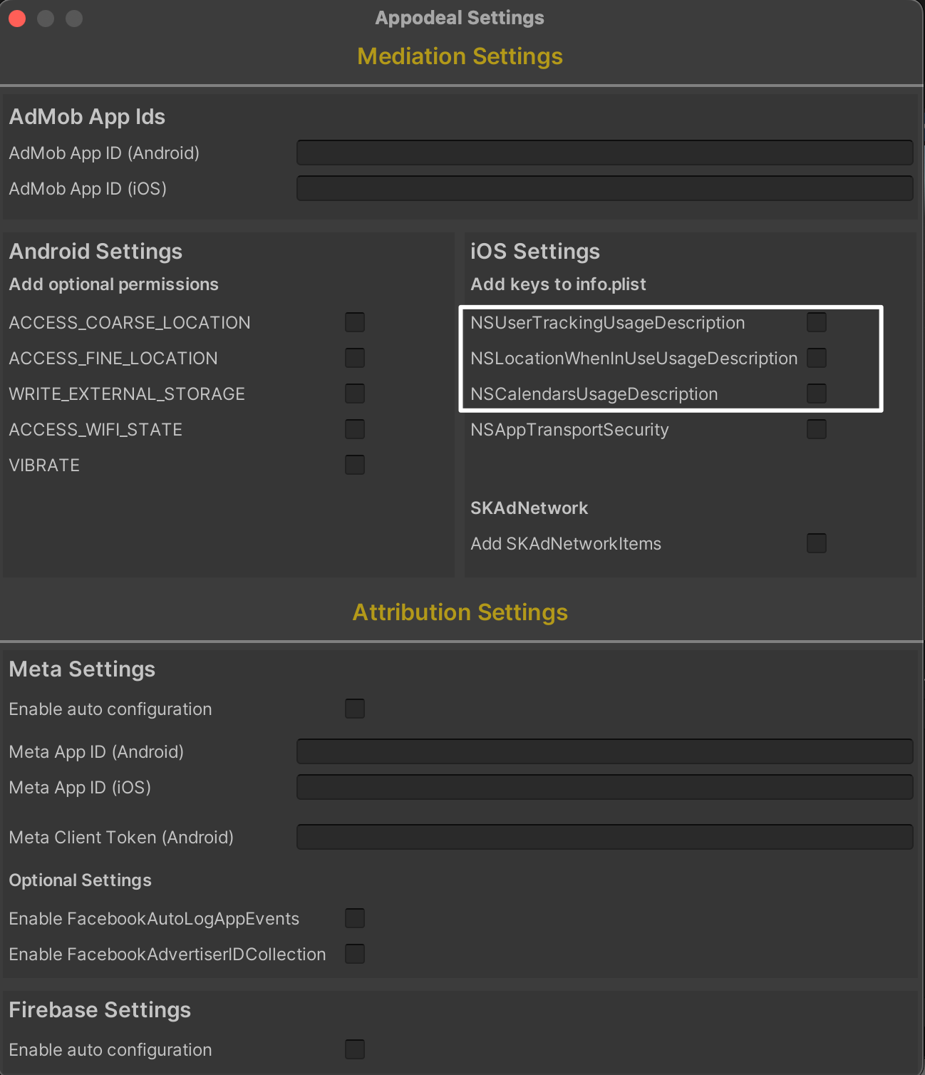Check NSUserTrackingUsageDescription key checkbox
The height and width of the screenshot is (1075, 925).
click(x=817, y=322)
